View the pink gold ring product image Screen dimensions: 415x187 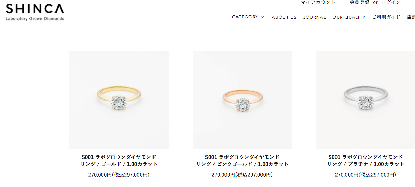point(242,100)
